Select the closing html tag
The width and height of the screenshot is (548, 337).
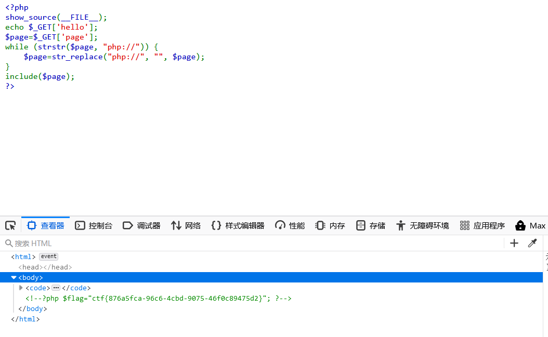point(25,319)
